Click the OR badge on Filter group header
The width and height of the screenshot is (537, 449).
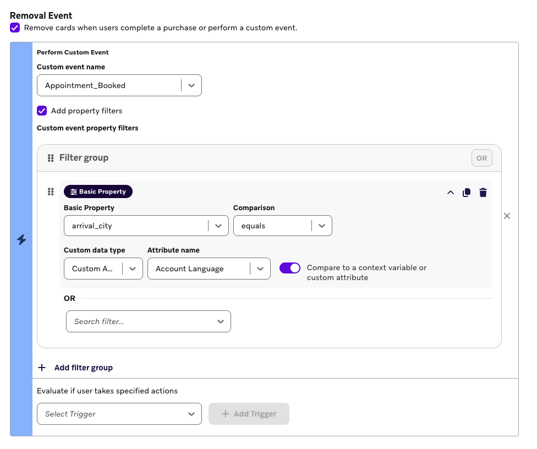(481, 158)
